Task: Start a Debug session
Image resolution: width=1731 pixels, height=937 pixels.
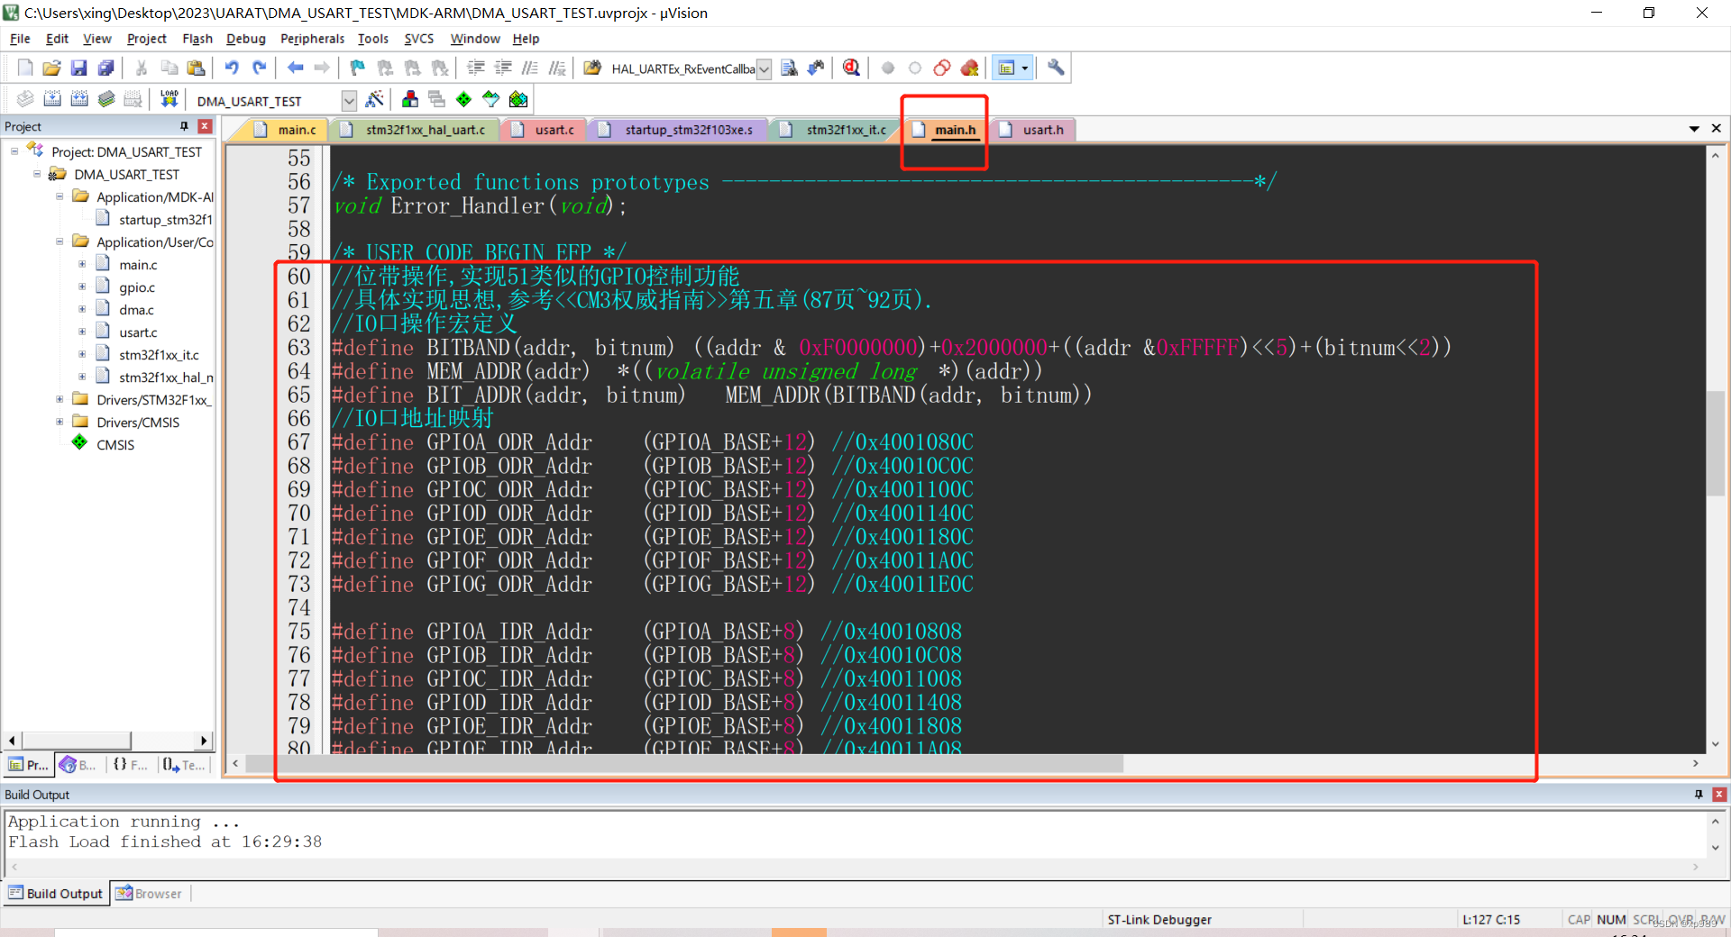Action: point(850,68)
